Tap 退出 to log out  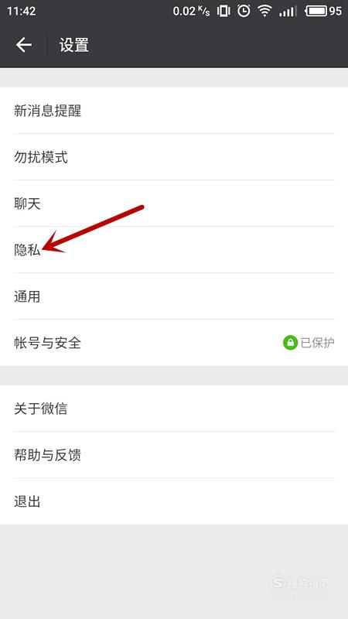click(x=174, y=501)
